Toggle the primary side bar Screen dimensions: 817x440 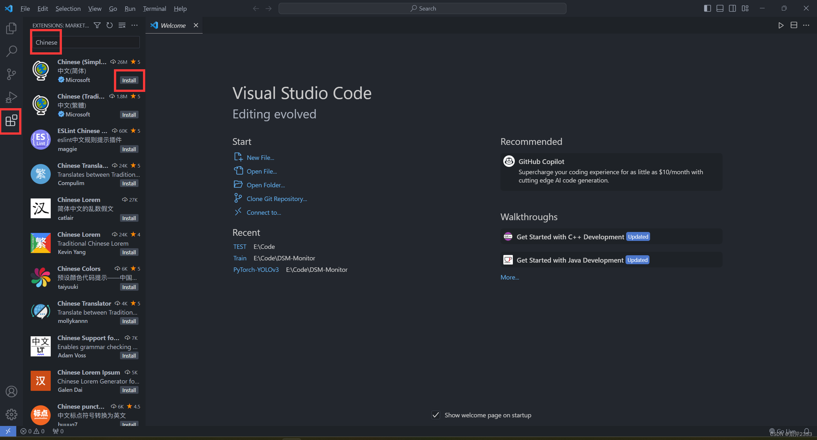[707, 8]
